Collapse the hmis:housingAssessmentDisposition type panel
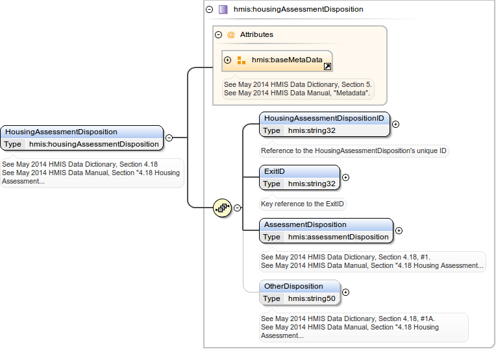Viewport: 496px width, 349px height. 209,10
